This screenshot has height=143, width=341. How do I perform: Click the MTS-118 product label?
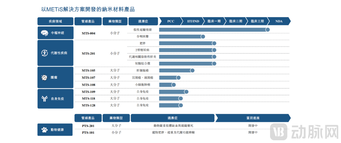point(88,99)
